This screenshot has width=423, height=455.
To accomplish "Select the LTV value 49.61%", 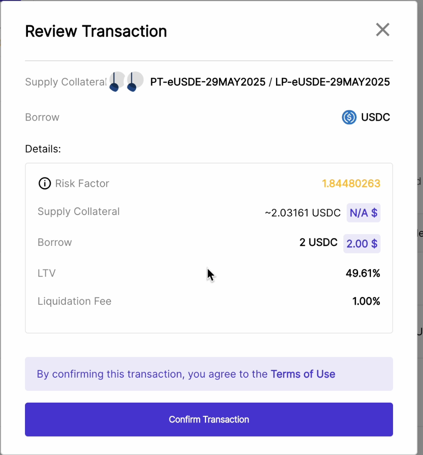I will coord(363,273).
